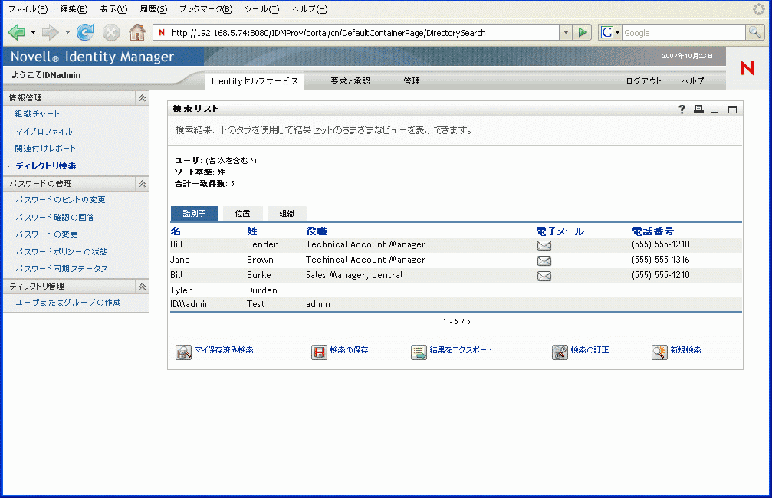Open the Google search engine selector dropdown
Image resolution: width=772 pixels, height=498 pixels.
[x=617, y=32]
